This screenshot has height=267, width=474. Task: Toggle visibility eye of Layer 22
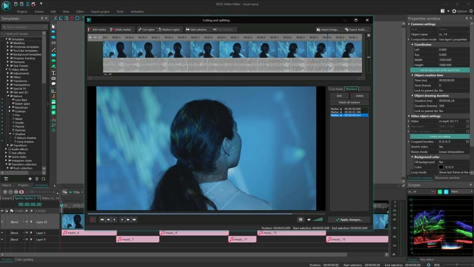tap(2, 222)
